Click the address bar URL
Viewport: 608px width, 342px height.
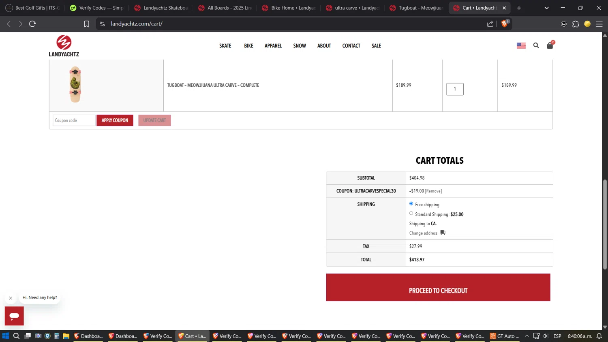coord(137,24)
